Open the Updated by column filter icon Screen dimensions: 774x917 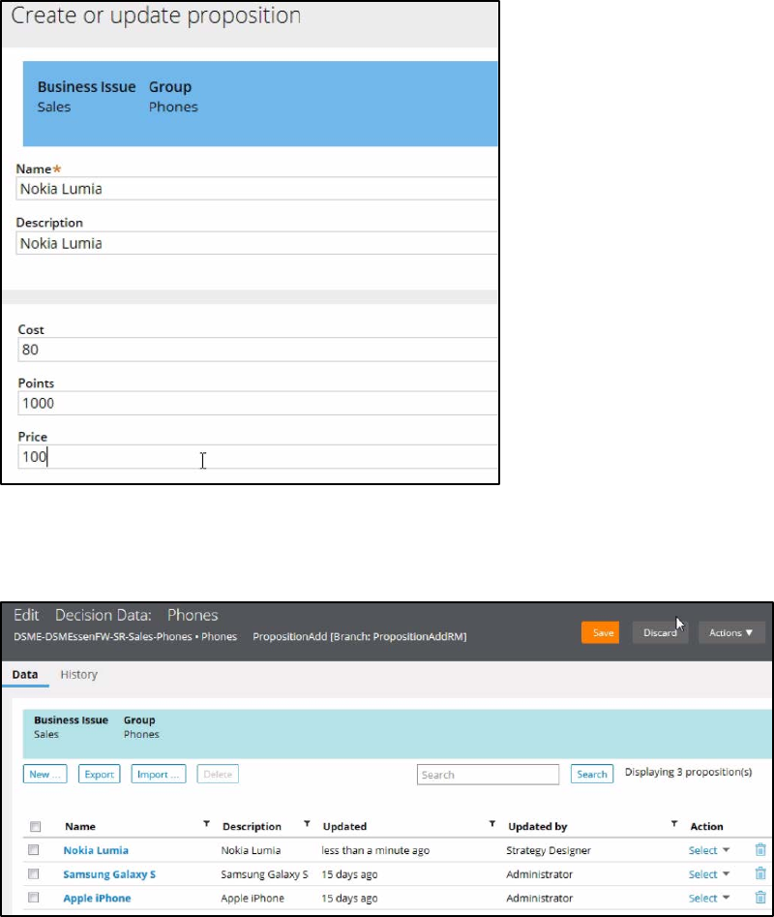674,823
